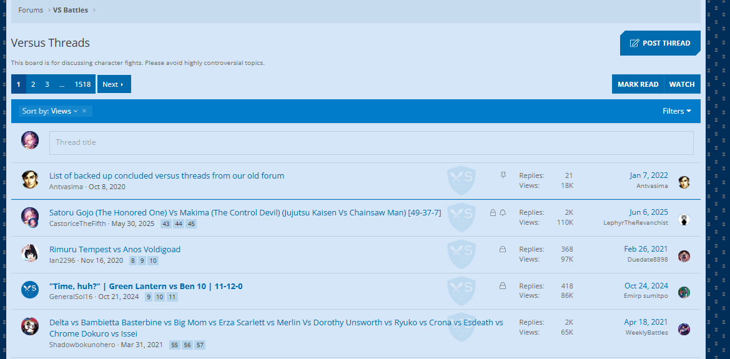The image size is (730, 359).
Task: Open LephyrTheRevanchist's small avatar
Action: pyautogui.click(x=683, y=219)
